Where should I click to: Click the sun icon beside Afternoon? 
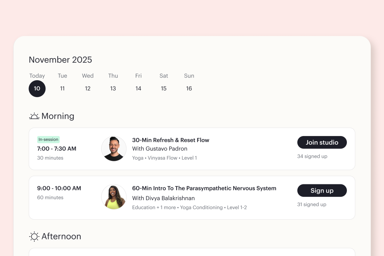(x=34, y=237)
